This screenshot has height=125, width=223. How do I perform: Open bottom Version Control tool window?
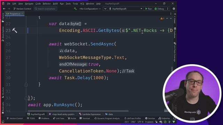point(15,118)
